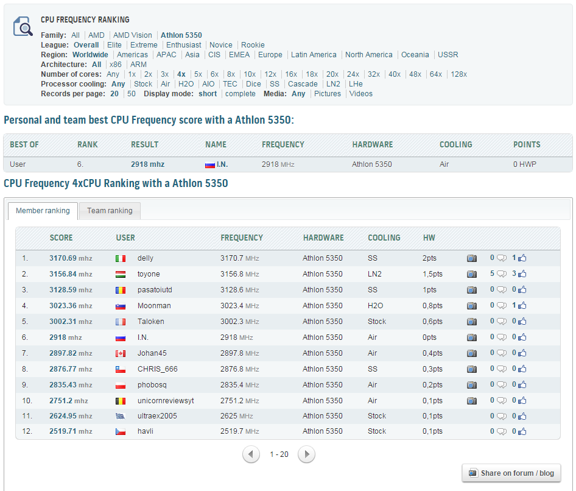
Task: Filter processor cooling by LN2
Action: 333,84
